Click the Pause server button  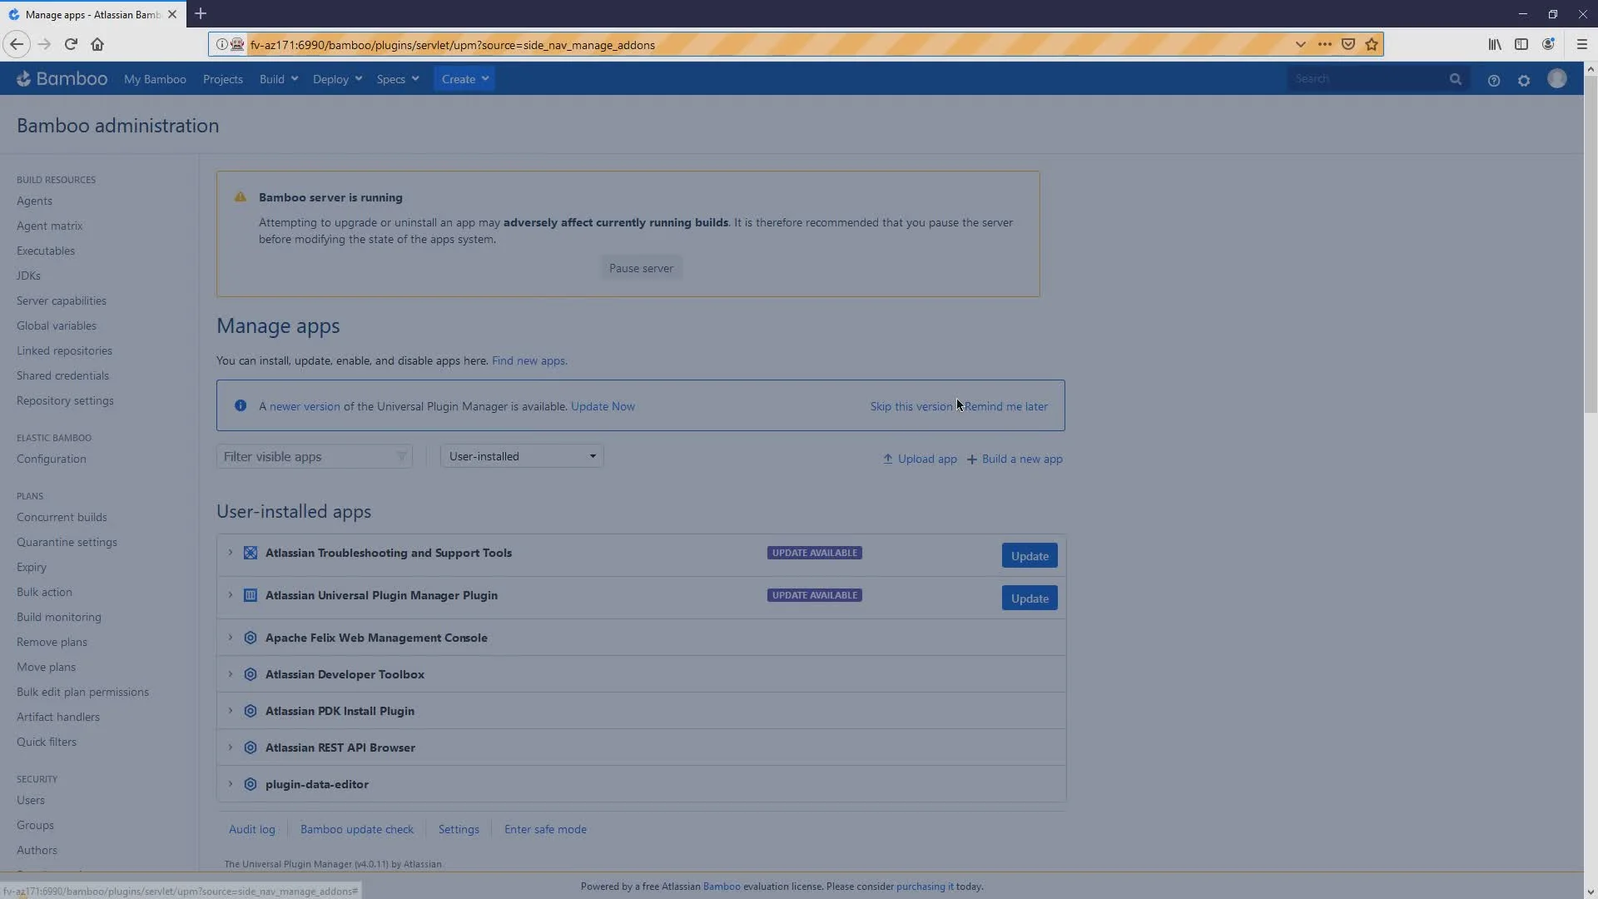(x=641, y=266)
